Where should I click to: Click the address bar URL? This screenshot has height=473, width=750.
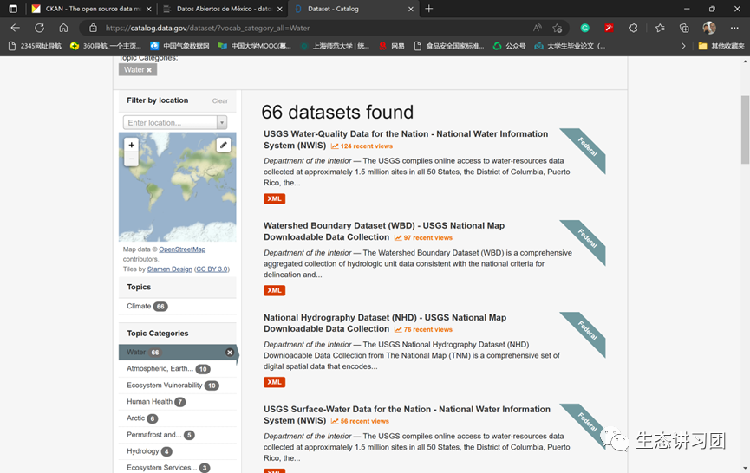[207, 29]
